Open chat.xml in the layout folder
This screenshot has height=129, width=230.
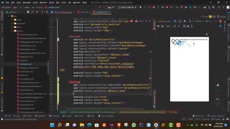(24, 75)
